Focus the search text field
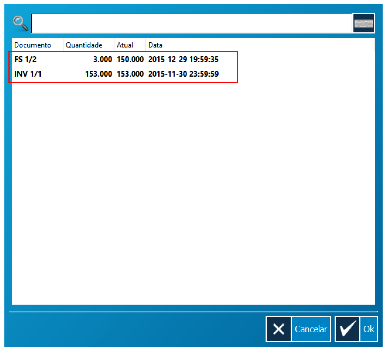Viewport: 387px width, 351px height. point(191,23)
